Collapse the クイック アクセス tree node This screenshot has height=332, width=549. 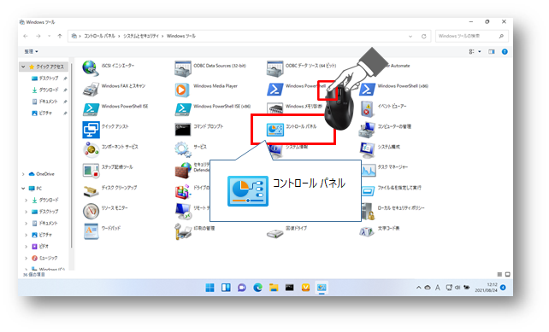pyautogui.click(x=23, y=67)
